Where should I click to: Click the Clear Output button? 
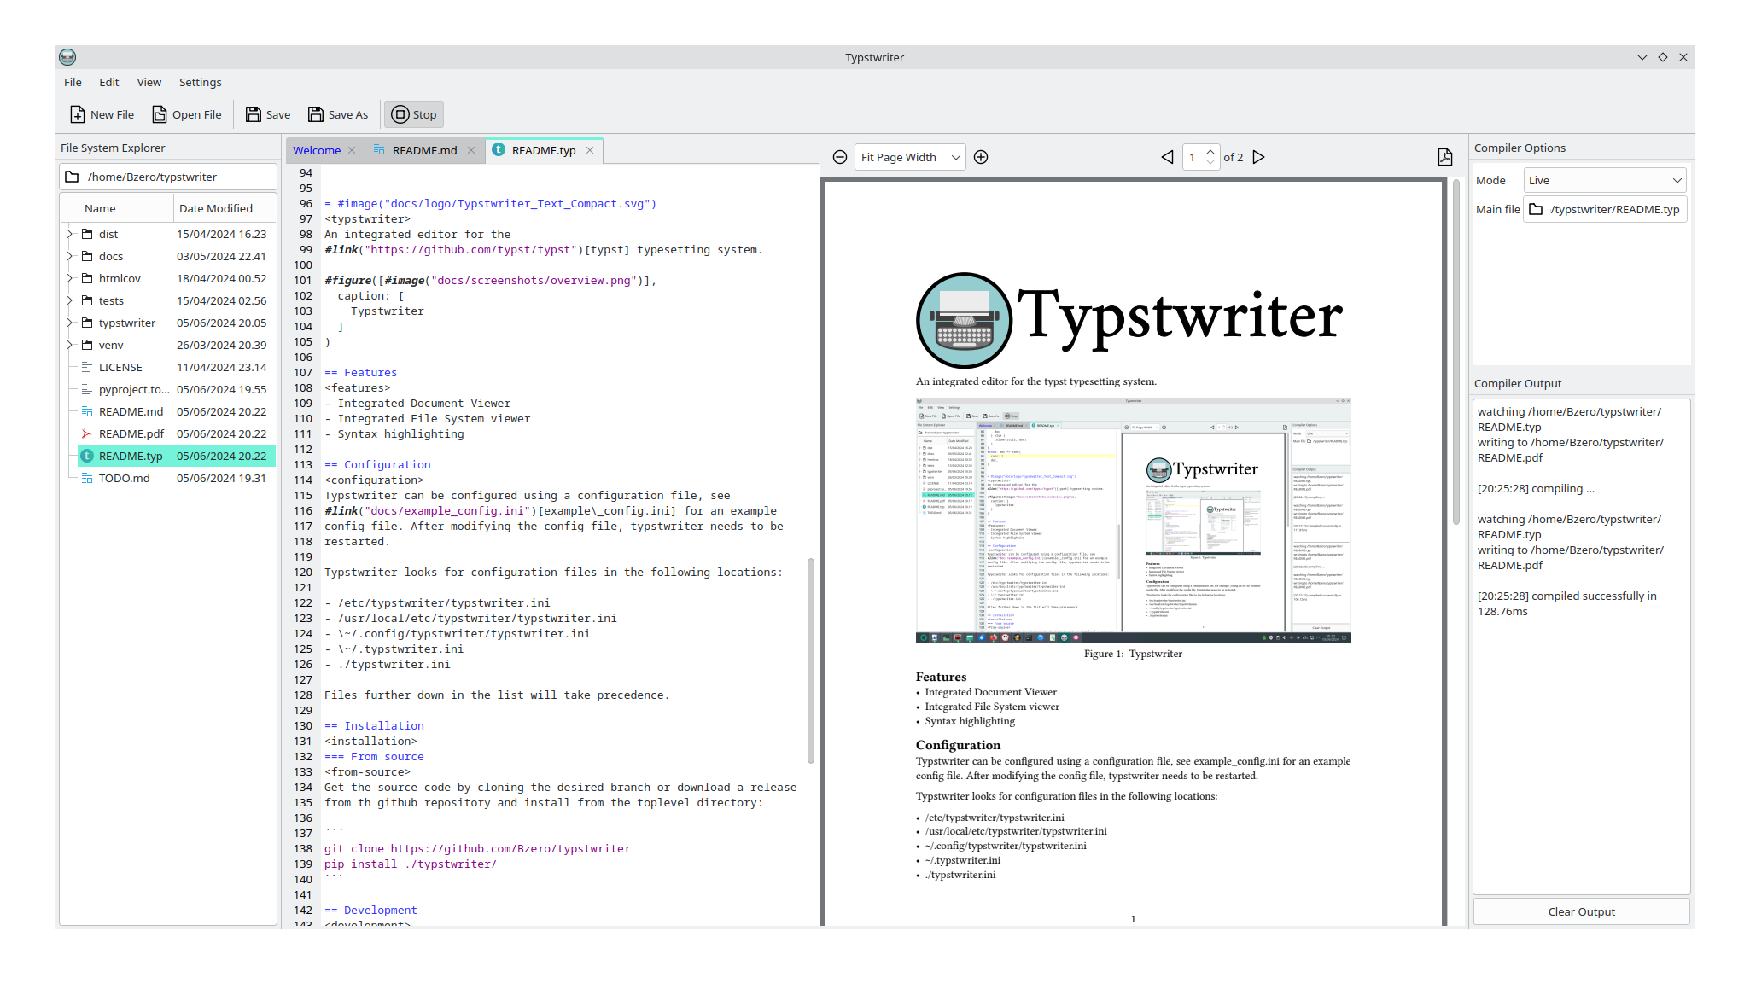pyautogui.click(x=1581, y=911)
